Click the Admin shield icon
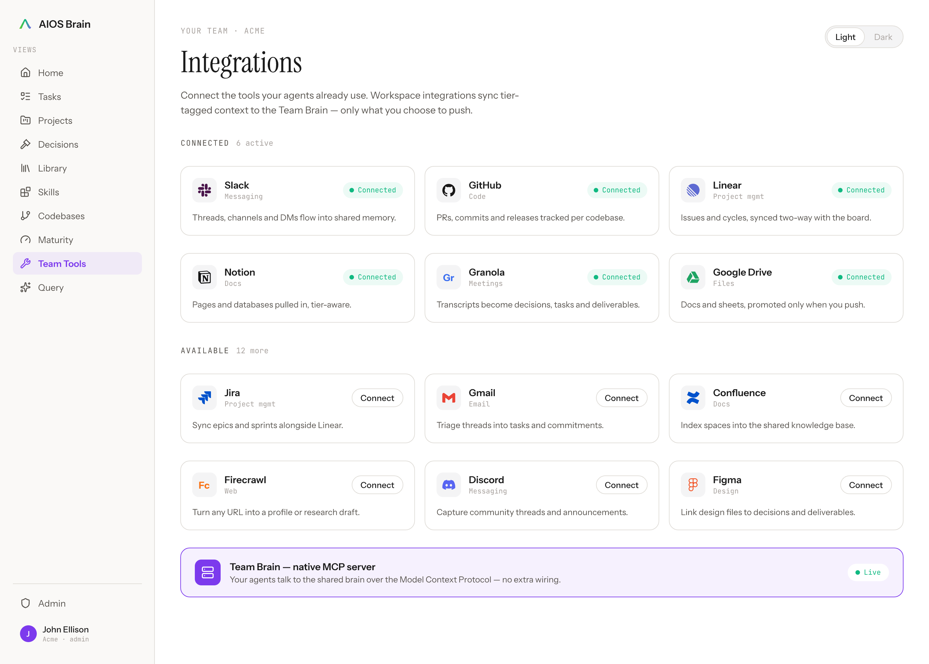Image resolution: width=929 pixels, height=664 pixels. click(x=25, y=603)
